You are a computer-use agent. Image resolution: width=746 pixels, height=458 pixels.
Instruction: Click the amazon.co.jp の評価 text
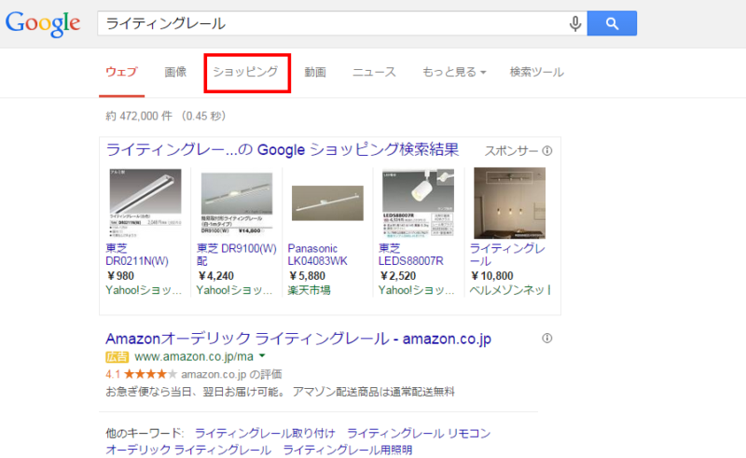point(231,374)
